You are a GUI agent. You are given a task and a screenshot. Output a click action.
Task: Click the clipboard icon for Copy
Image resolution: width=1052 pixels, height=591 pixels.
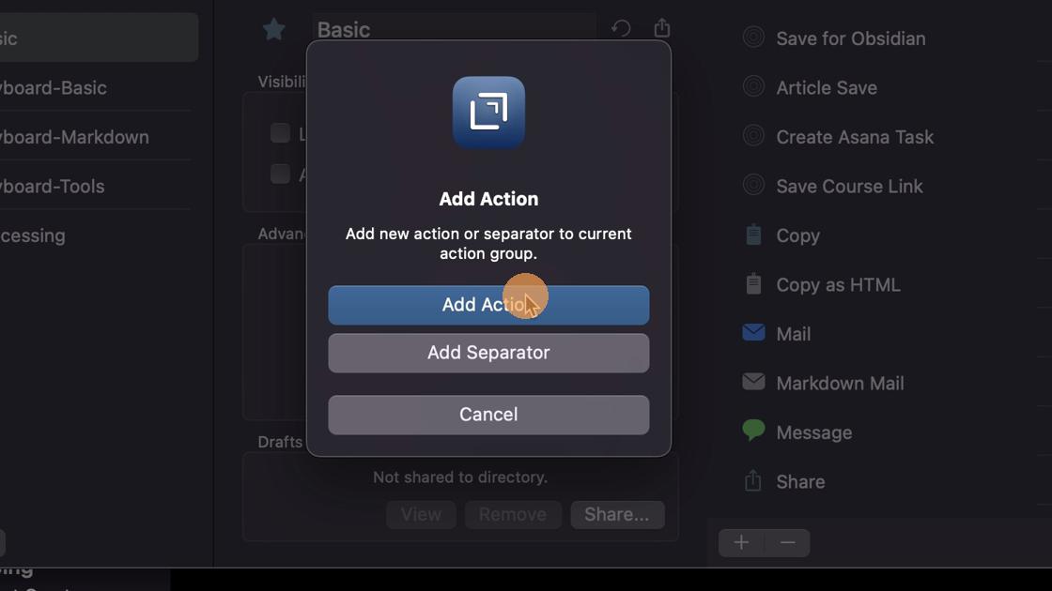pos(753,235)
